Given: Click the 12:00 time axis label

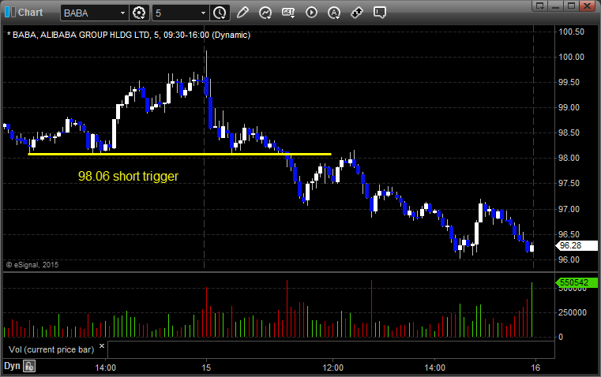Looking at the screenshot, I should 332,368.
